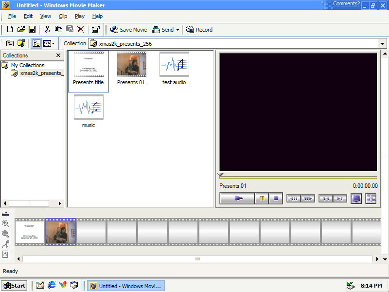Click the system tray network icon
The height and width of the screenshot is (292, 389).
tap(351, 286)
